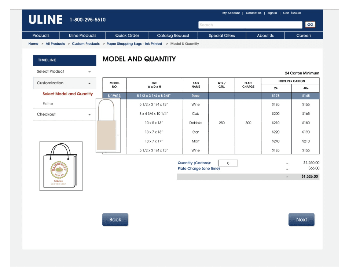Click the Quantity (Cartons) input box
Screen dimensions: 349x275
pos(228,163)
